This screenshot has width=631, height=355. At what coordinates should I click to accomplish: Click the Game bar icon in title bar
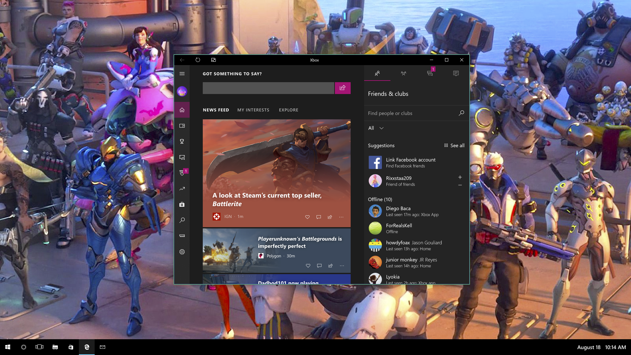(214, 60)
